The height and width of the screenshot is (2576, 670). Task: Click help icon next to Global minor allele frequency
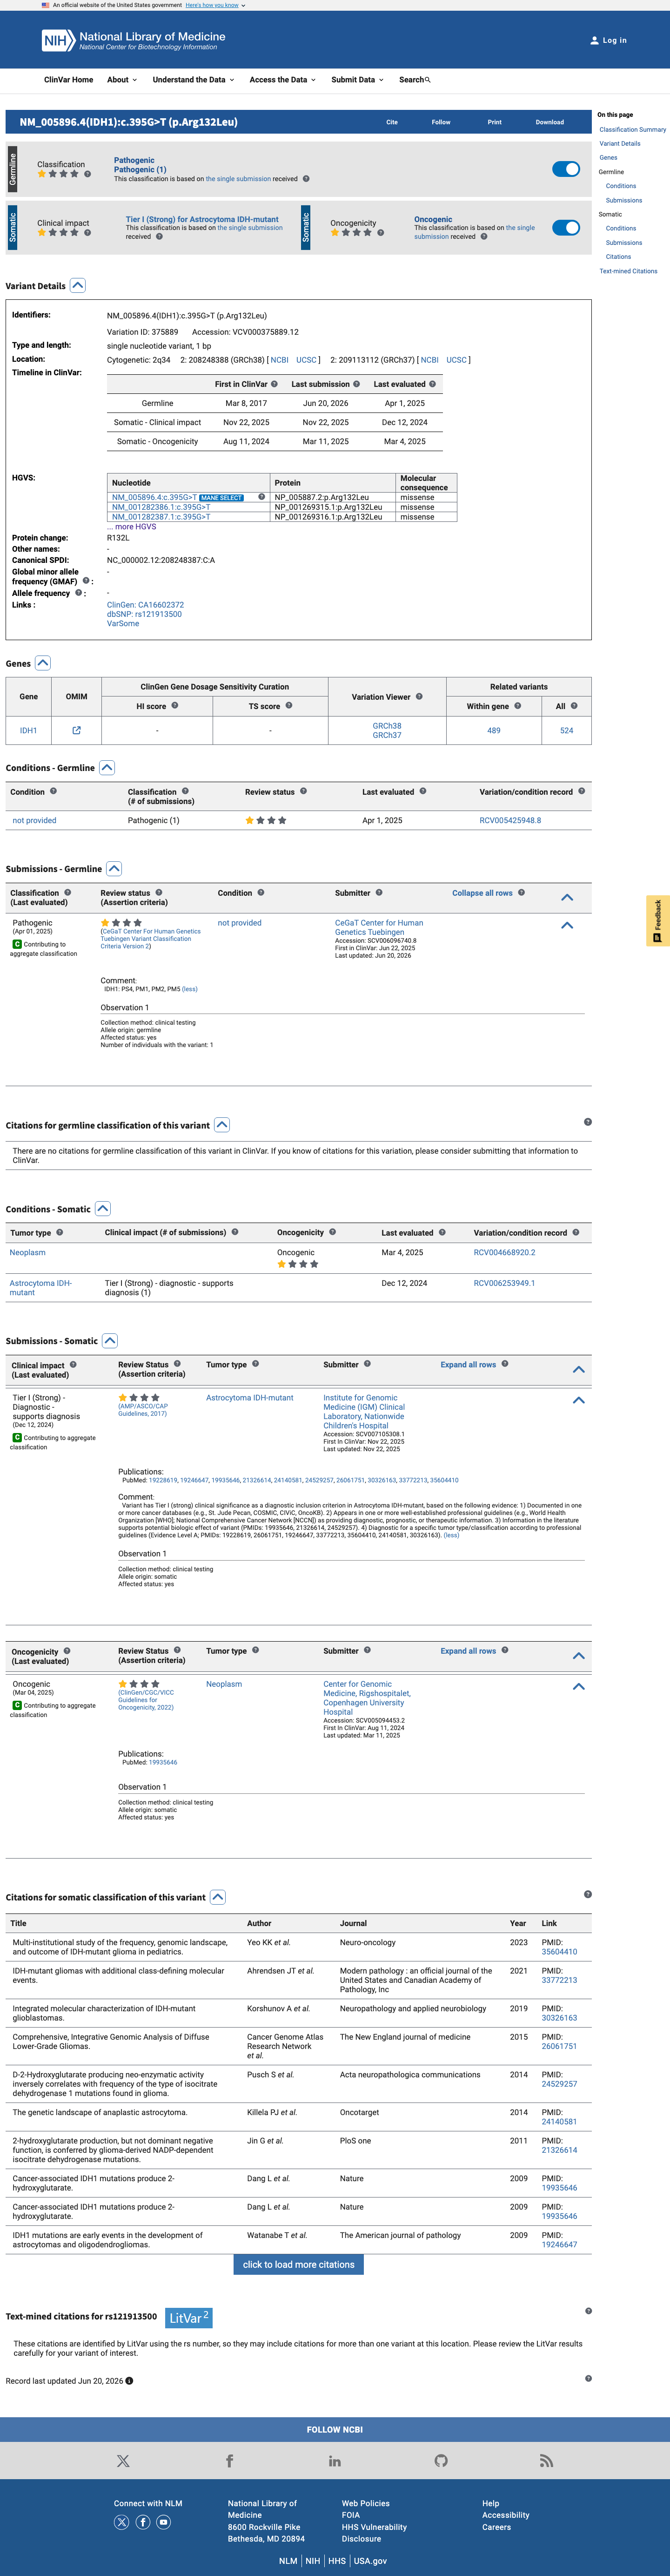coord(86,581)
